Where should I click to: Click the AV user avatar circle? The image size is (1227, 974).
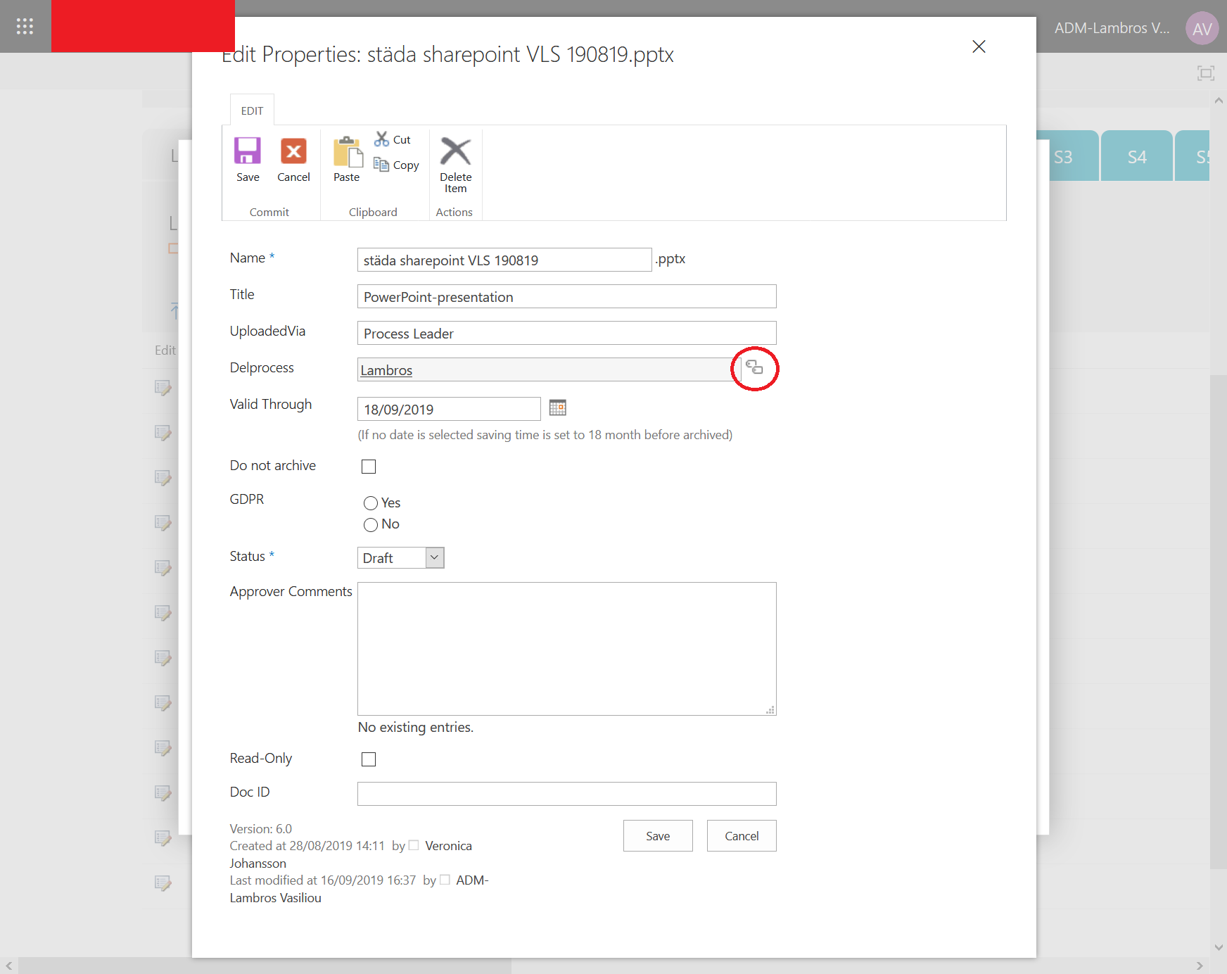[1202, 28]
